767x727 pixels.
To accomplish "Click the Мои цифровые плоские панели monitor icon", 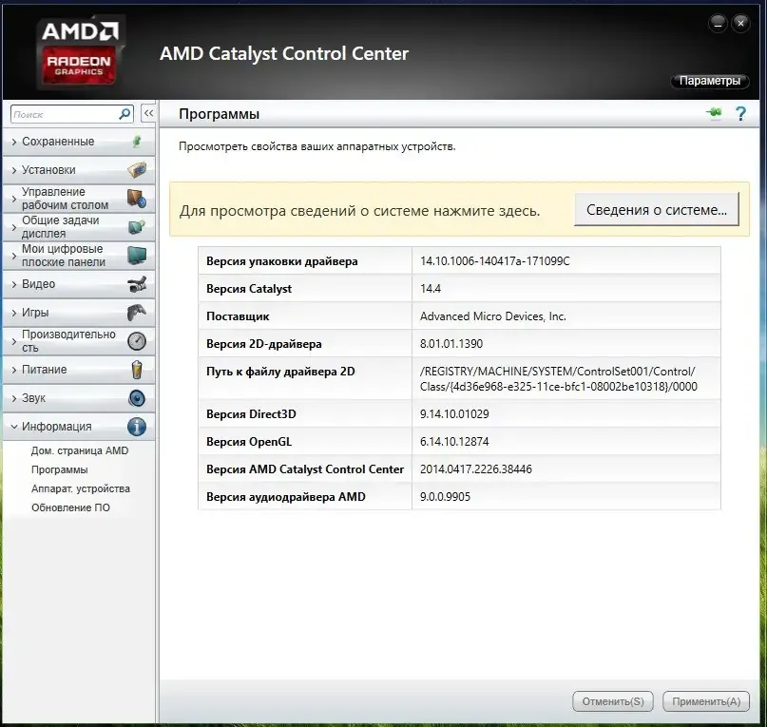I will 137,255.
